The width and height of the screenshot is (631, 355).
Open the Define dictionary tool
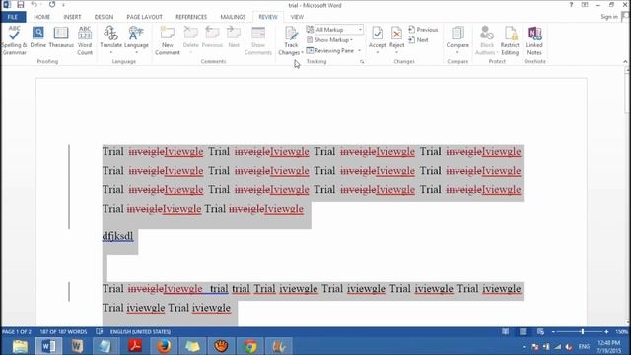pyautogui.click(x=38, y=37)
